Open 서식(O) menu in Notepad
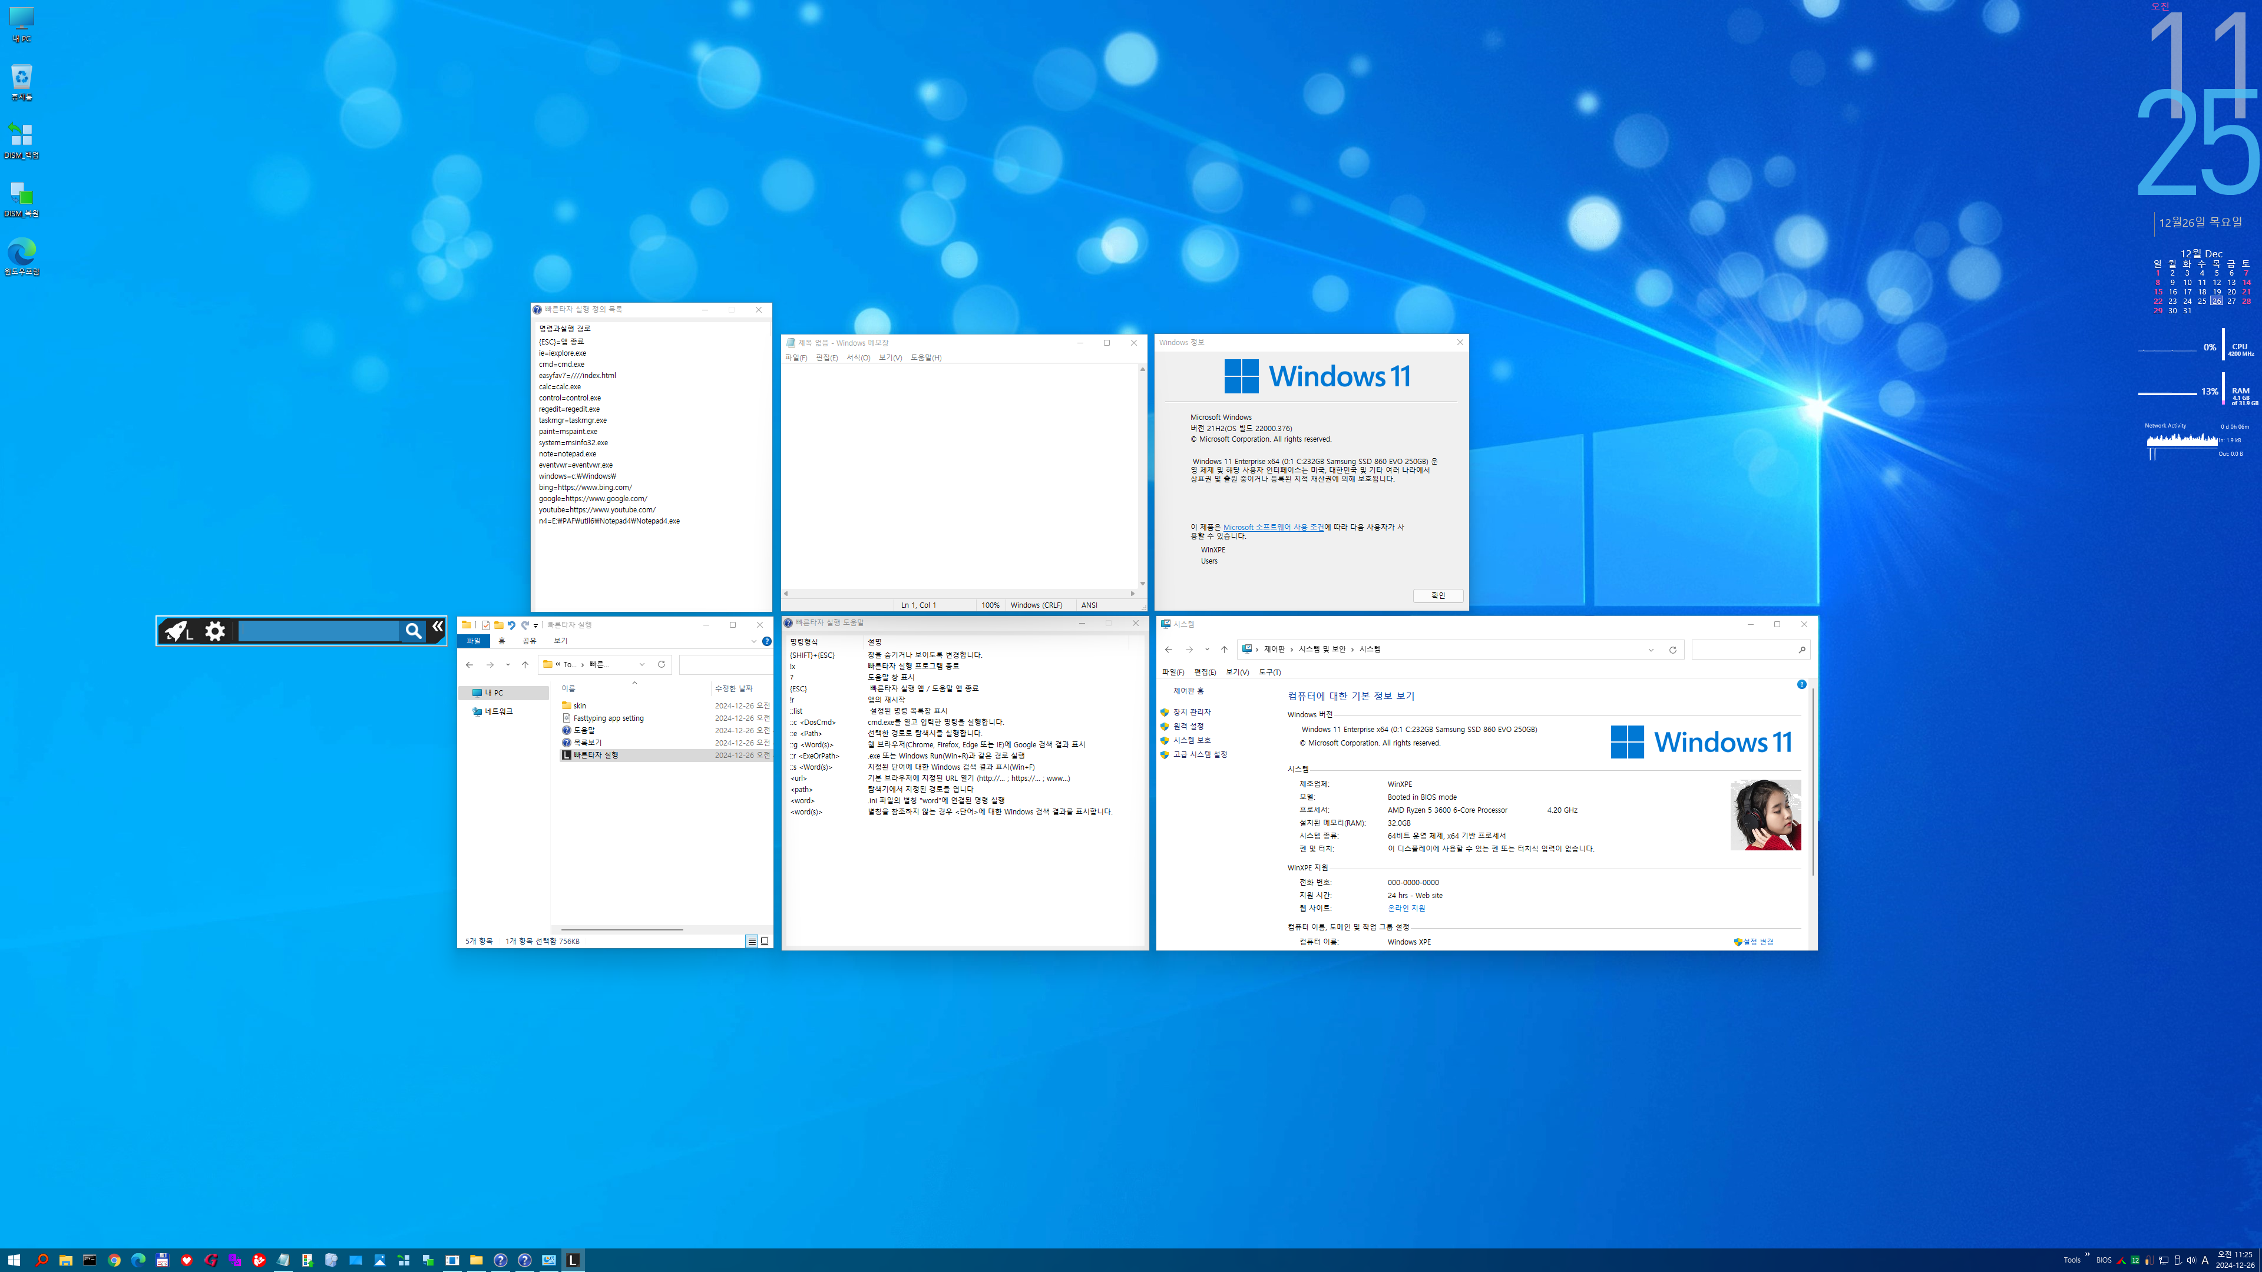Image resolution: width=2262 pixels, height=1272 pixels. click(x=858, y=357)
